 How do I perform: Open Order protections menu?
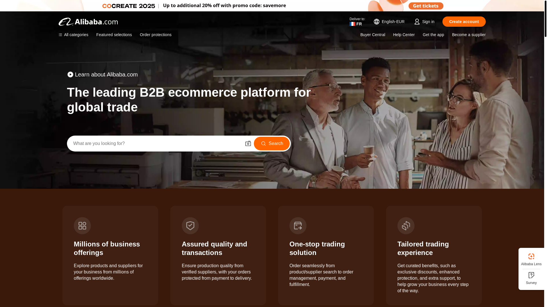pos(156,35)
